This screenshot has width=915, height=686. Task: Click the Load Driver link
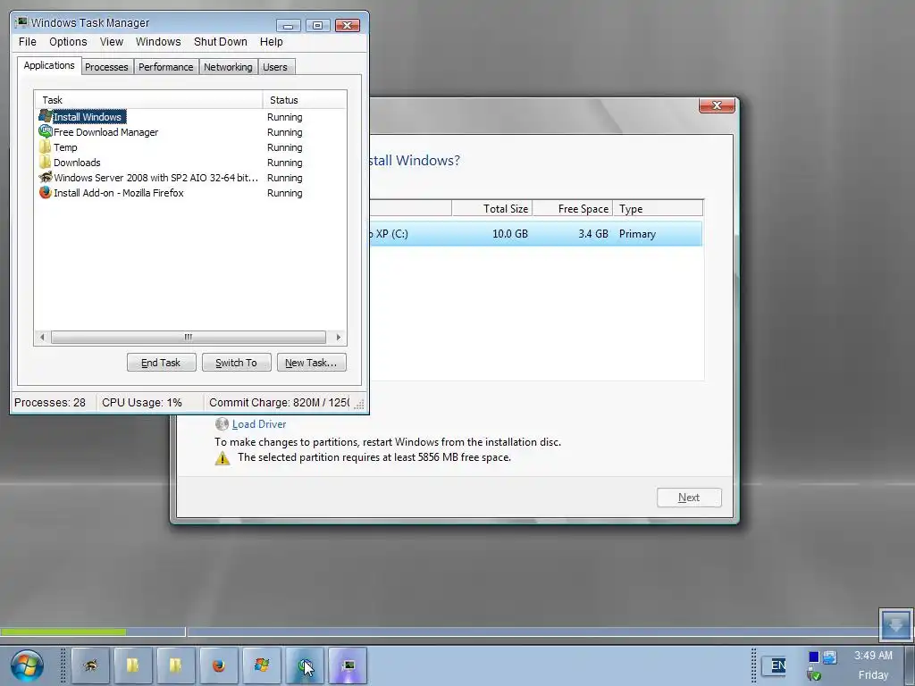(x=259, y=424)
